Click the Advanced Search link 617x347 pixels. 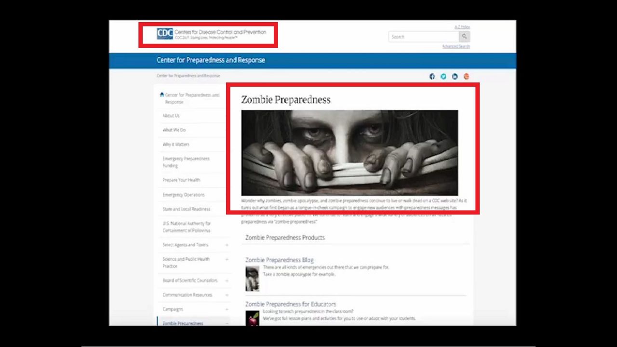(x=456, y=47)
